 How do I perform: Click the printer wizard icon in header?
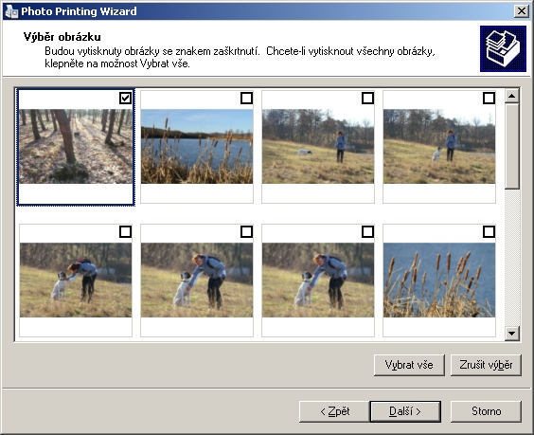(x=503, y=48)
